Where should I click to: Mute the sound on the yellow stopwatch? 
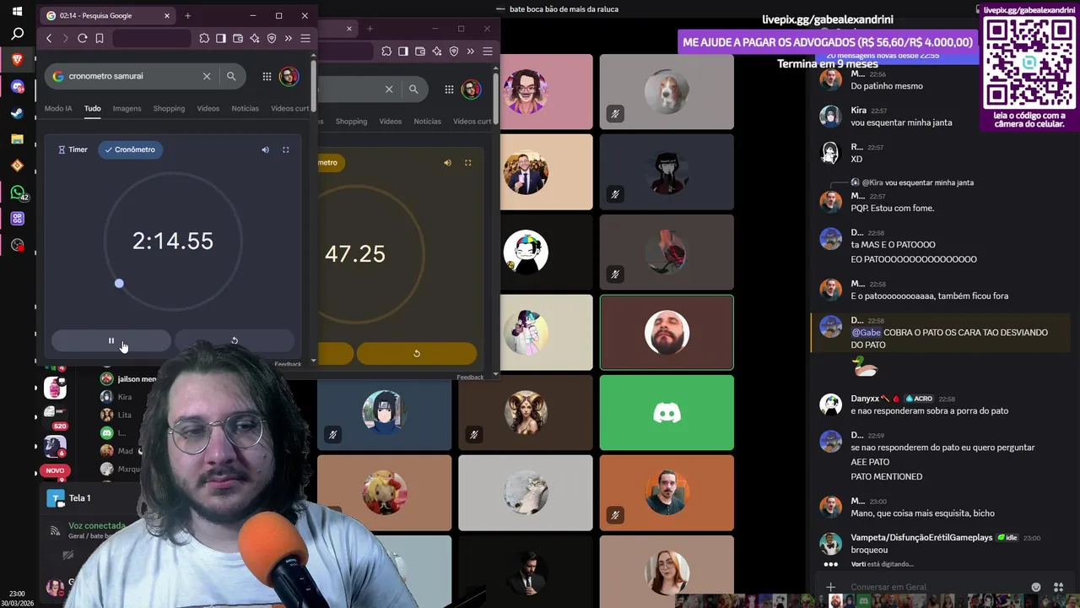tap(447, 163)
